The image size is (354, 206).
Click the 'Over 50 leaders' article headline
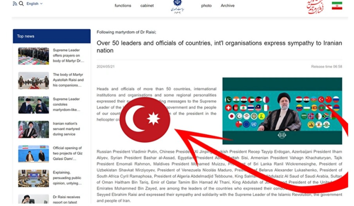tap(219, 47)
